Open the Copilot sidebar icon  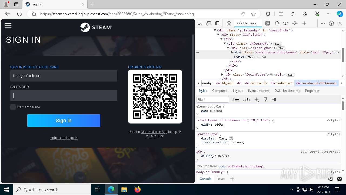pyautogui.click(x=340, y=14)
